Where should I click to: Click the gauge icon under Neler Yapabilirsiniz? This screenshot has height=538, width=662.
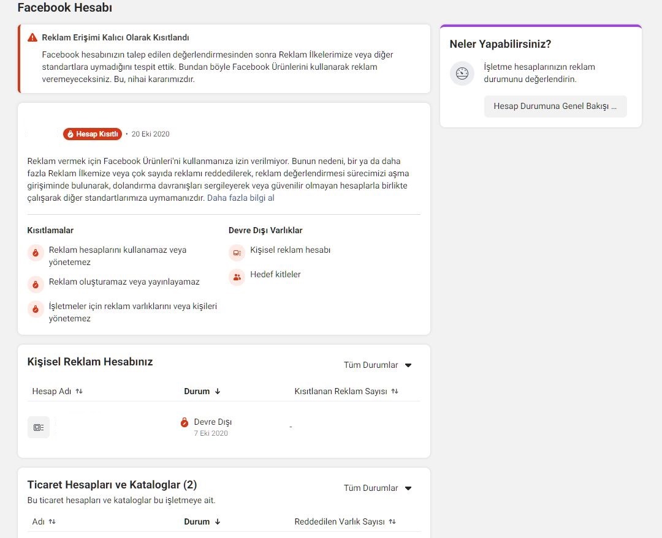(x=462, y=73)
